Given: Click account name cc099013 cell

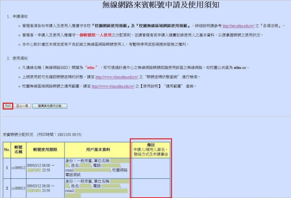Looking at the screenshot, I should 18,188.
